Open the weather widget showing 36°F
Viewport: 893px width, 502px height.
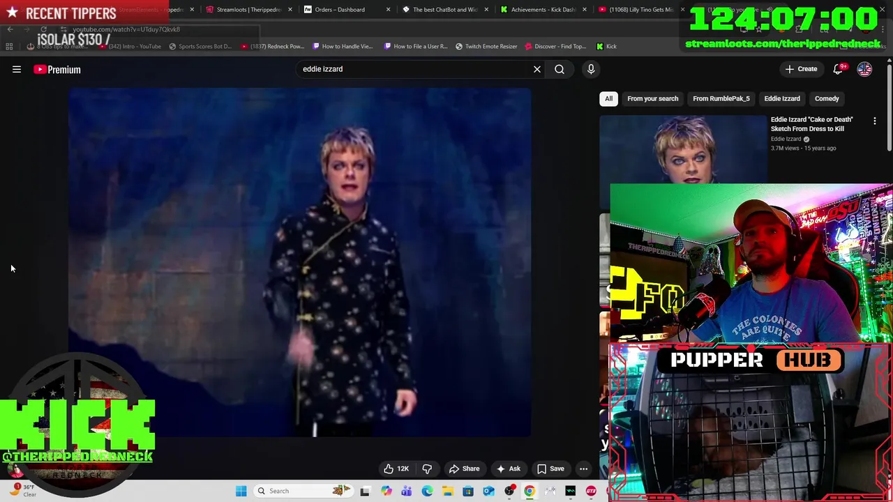[x=22, y=490]
